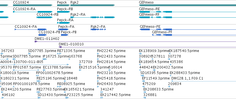The height and width of the screenshot is (99, 236).
Task: Select the DMG2B.1_1.F09.C1 feature
Action: tap(187, 78)
